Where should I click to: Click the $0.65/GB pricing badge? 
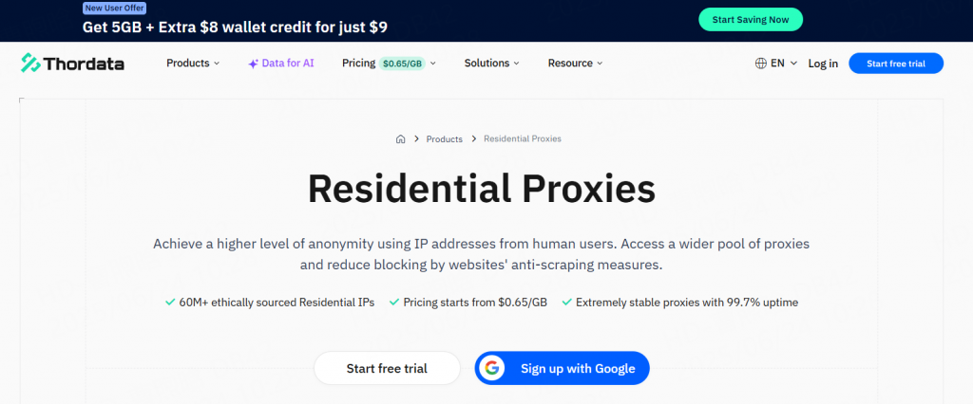tap(402, 64)
